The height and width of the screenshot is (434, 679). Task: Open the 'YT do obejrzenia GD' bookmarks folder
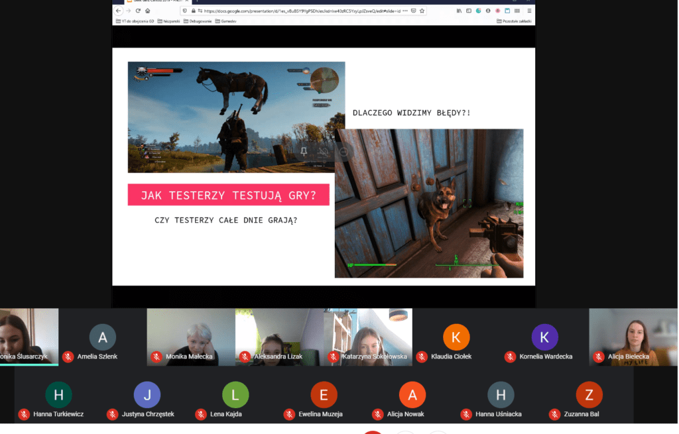(x=135, y=21)
